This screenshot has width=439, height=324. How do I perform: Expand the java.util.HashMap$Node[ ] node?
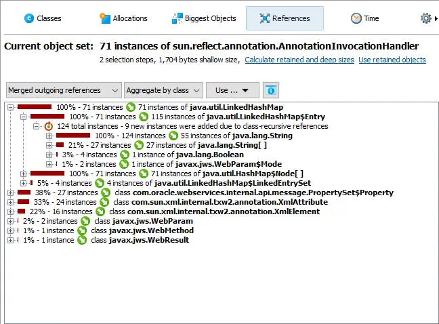(x=23, y=174)
